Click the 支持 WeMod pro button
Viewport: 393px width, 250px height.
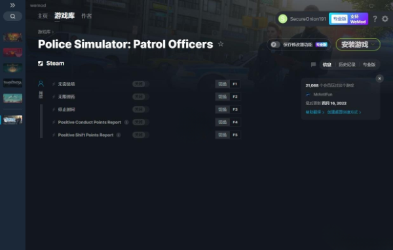click(348, 19)
